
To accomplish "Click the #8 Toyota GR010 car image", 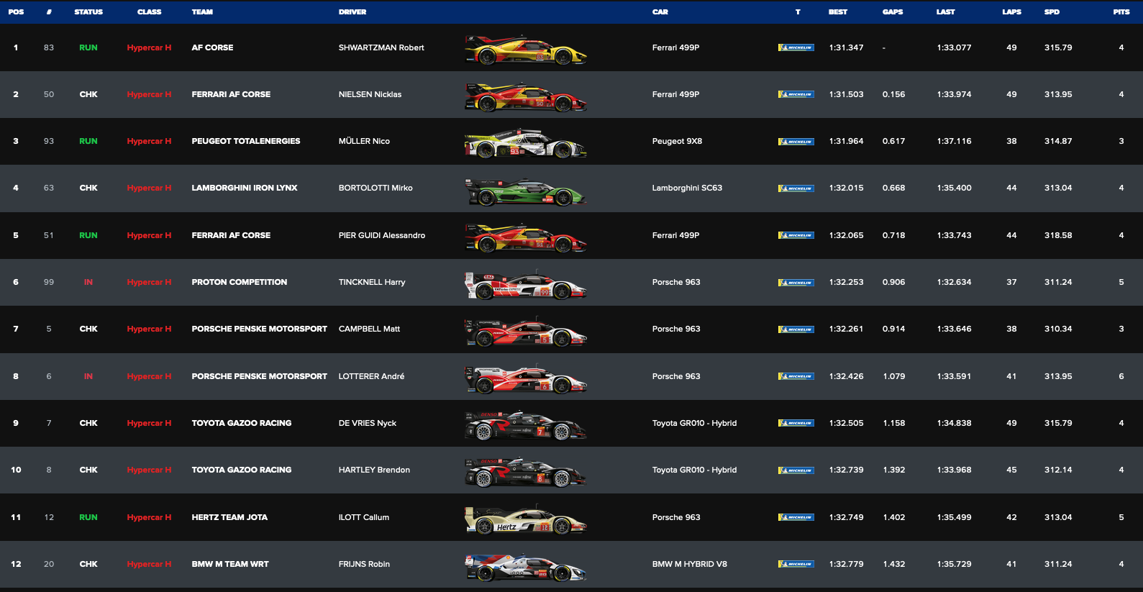I will tap(526, 472).
